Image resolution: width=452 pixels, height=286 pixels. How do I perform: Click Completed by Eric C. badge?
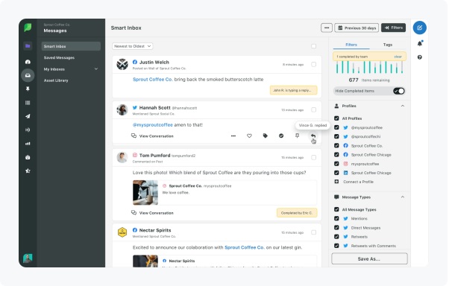[x=297, y=213]
